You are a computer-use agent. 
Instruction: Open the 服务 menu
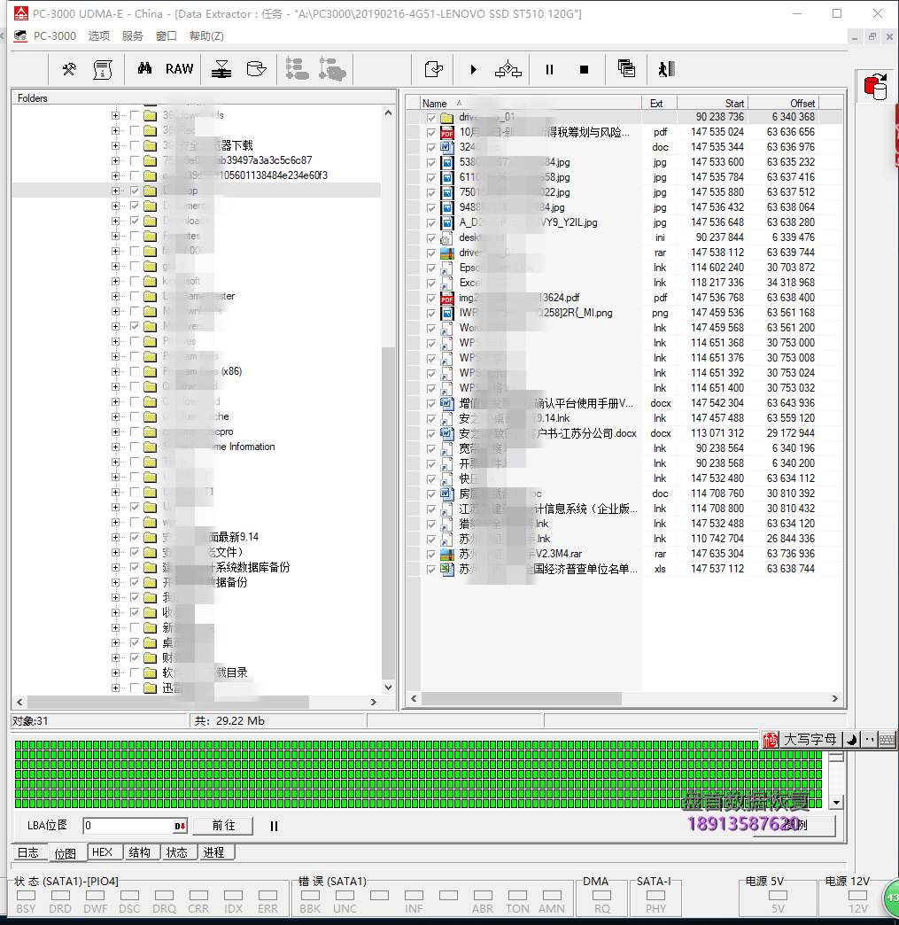[133, 36]
